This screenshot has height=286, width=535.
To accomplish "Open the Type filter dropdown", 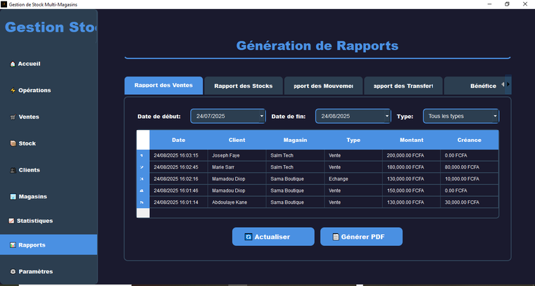I will (x=495, y=116).
